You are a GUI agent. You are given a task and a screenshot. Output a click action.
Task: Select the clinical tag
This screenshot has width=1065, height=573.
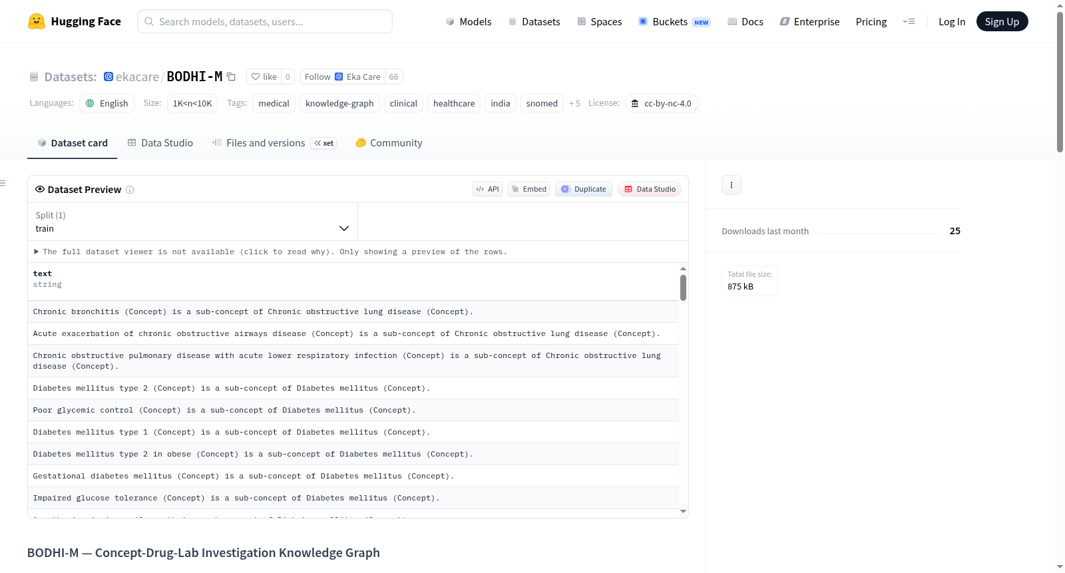coord(403,103)
